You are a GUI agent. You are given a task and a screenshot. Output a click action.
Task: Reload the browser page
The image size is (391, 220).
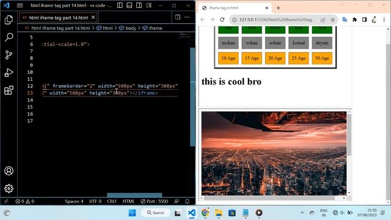coord(222,20)
